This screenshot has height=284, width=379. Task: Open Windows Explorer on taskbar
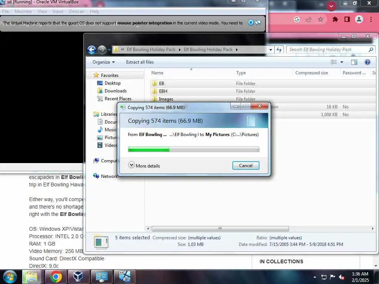(x=31, y=277)
